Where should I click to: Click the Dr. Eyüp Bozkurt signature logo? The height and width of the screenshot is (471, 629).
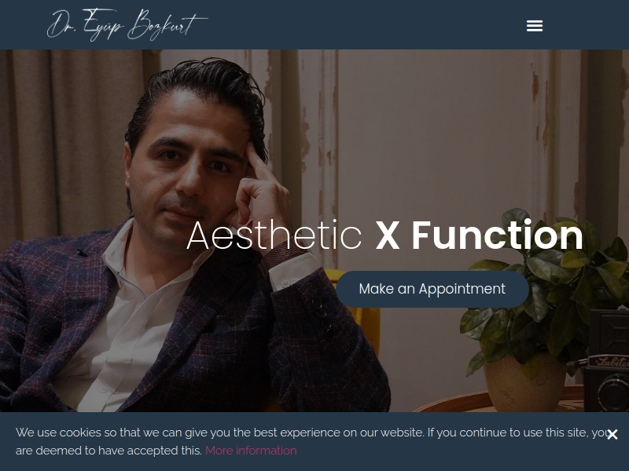point(127,25)
